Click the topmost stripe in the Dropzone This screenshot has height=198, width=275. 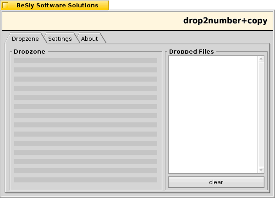[x=86, y=60]
